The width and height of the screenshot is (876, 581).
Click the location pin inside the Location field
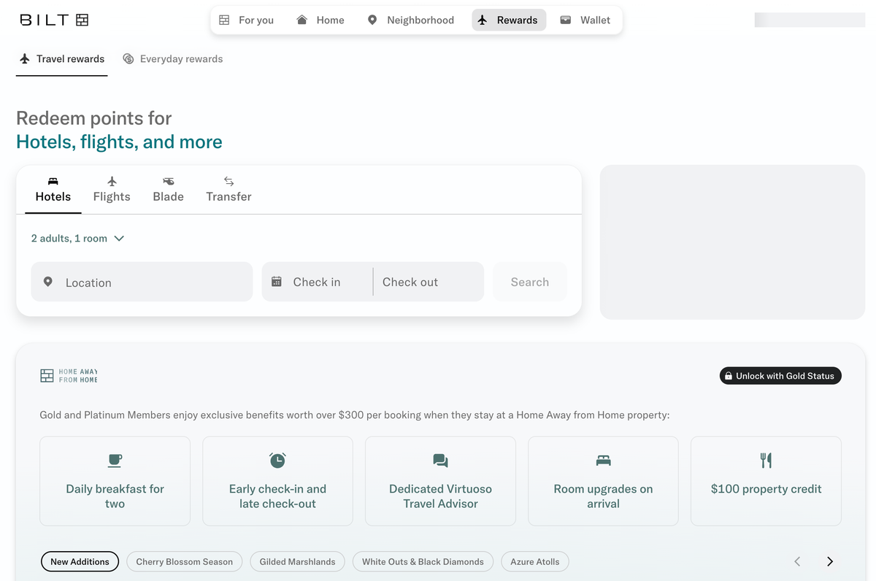pyautogui.click(x=46, y=282)
